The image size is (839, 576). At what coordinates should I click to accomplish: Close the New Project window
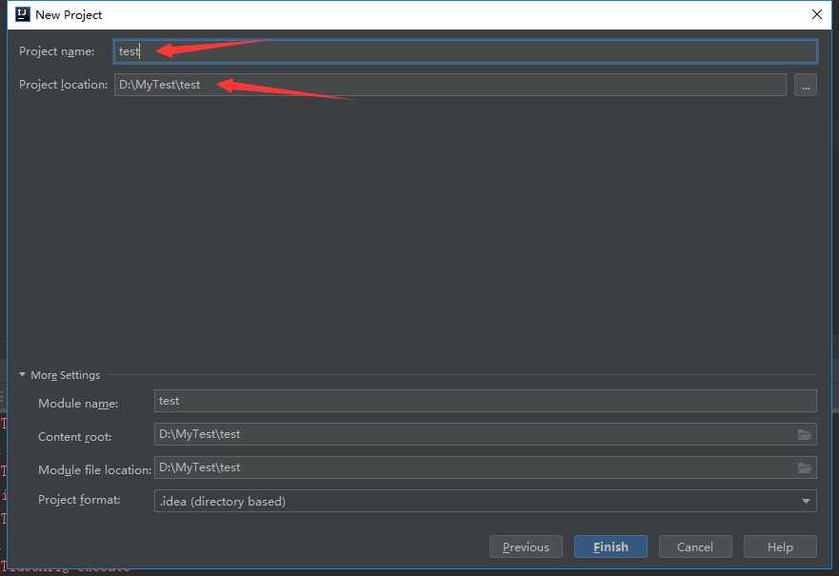pos(816,14)
